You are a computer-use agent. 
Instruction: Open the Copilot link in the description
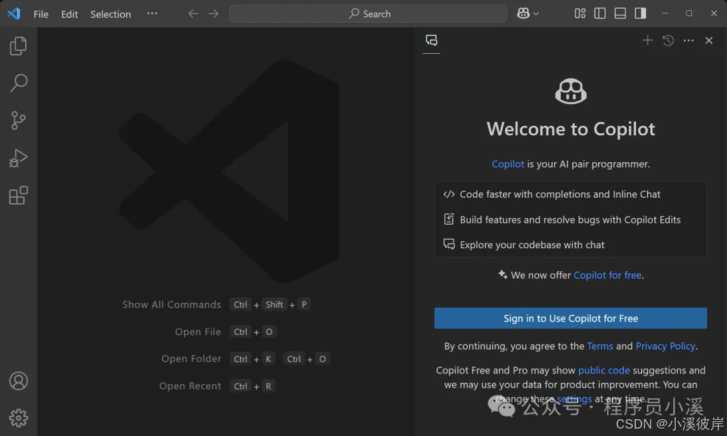pyautogui.click(x=508, y=164)
